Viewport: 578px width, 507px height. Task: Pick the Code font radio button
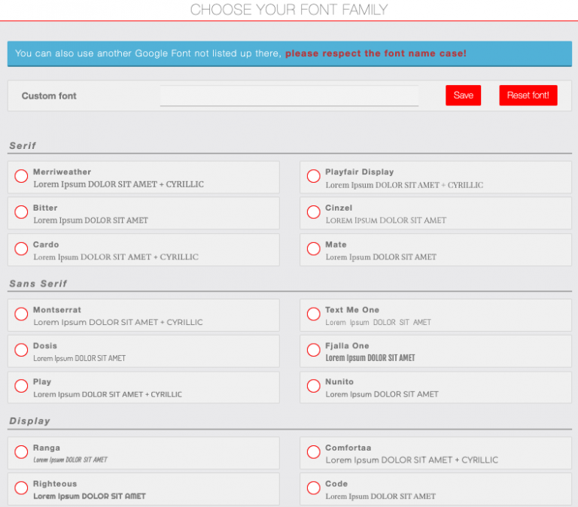click(314, 488)
